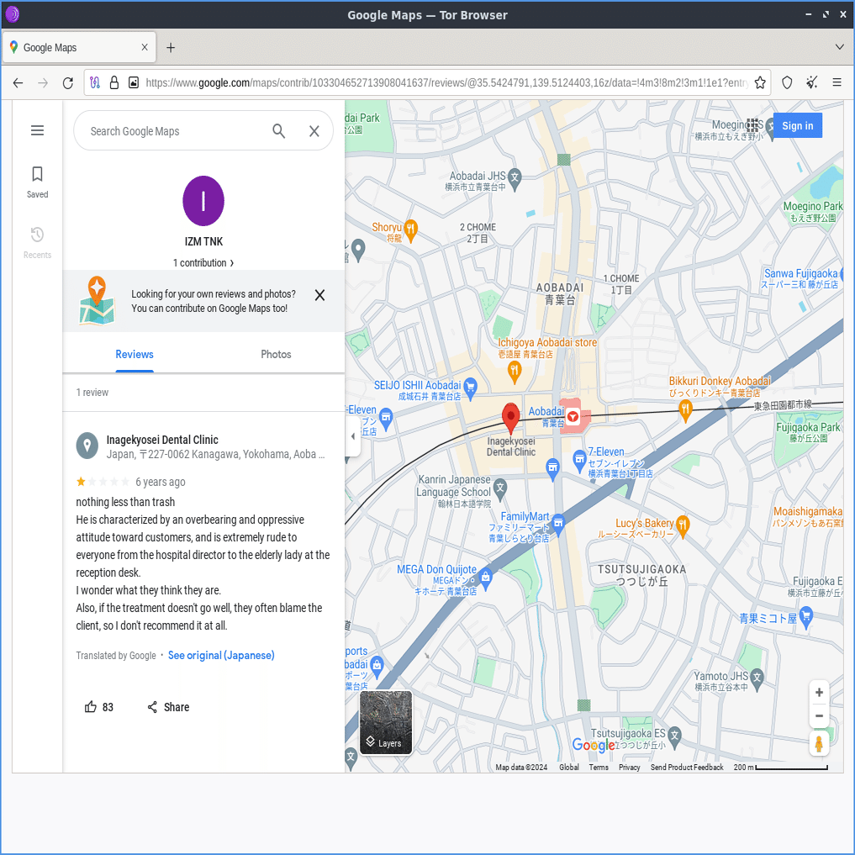Like the review with thumbs-up icon
Viewport: 855px width, 855px height.
91,707
